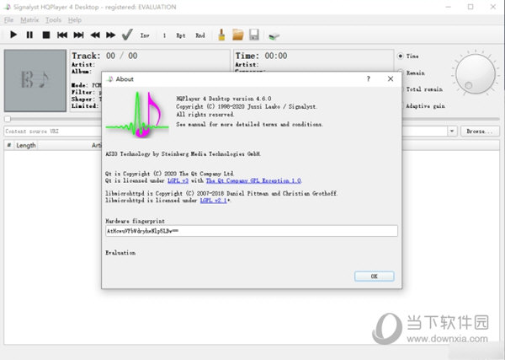Click the track position slider handle
The image size is (505, 360).
pos(8,119)
